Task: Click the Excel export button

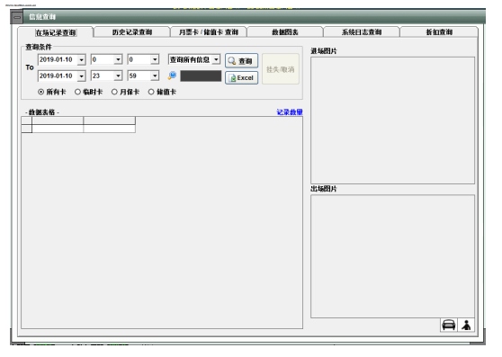Action: click(x=241, y=77)
